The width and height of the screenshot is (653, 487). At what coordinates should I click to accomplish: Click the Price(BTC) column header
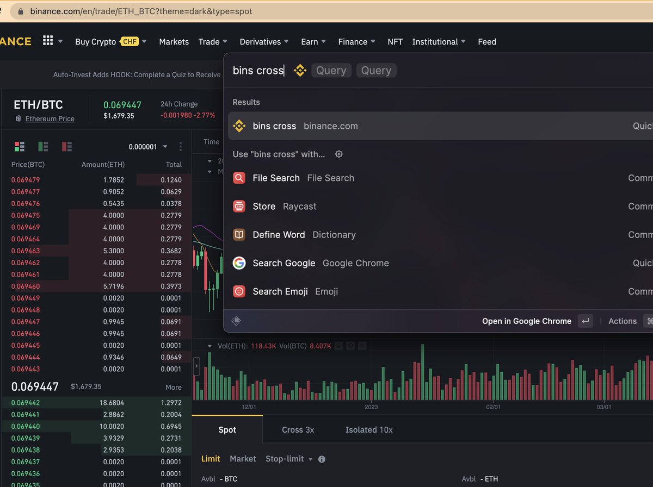point(28,165)
